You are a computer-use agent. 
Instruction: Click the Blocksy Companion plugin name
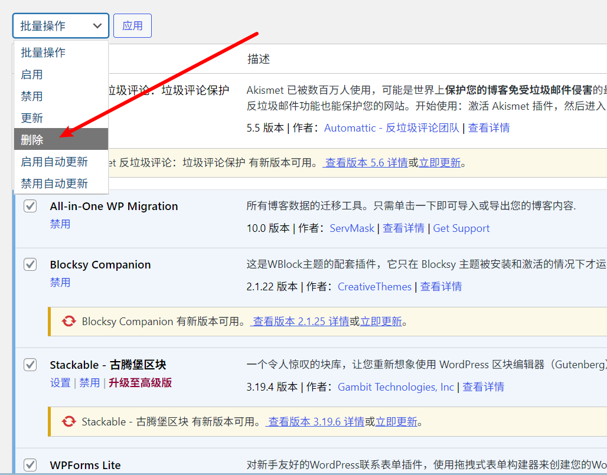(x=100, y=264)
